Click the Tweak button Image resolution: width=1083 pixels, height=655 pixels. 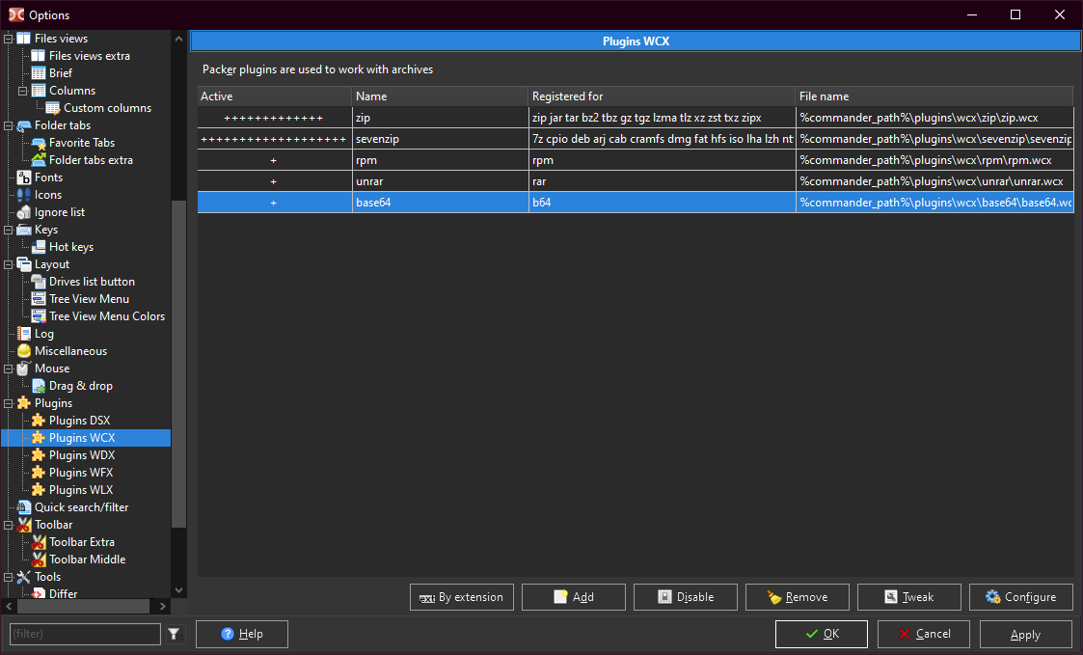point(908,597)
